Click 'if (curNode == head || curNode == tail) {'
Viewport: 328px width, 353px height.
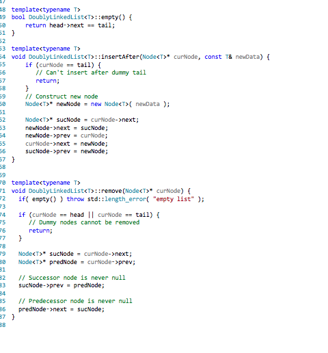coord(89,215)
